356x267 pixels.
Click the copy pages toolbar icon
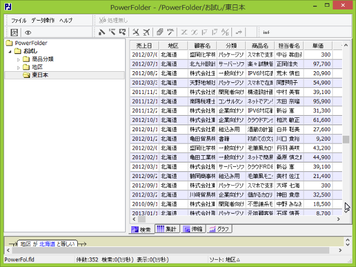click(160, 32)
